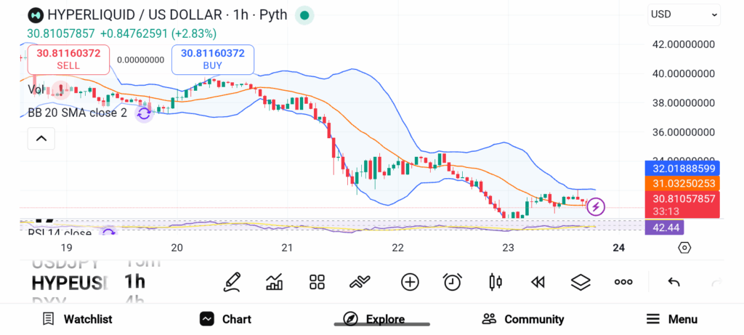Open the candlestick chart style icon
This screenshot has height=335, width=744.
[x=495, y=282]
